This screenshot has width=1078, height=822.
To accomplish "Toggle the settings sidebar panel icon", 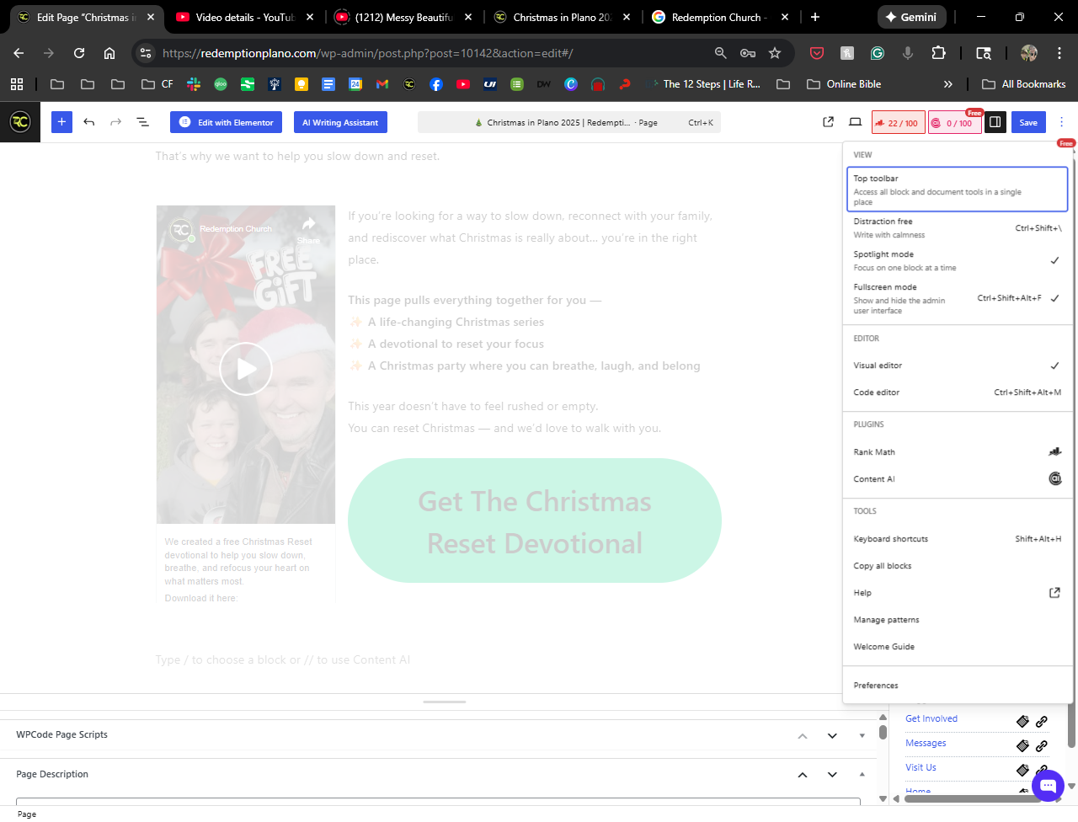I will tap(995, 122).
